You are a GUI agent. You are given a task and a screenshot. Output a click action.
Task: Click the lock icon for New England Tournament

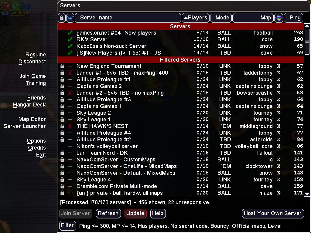62,66
